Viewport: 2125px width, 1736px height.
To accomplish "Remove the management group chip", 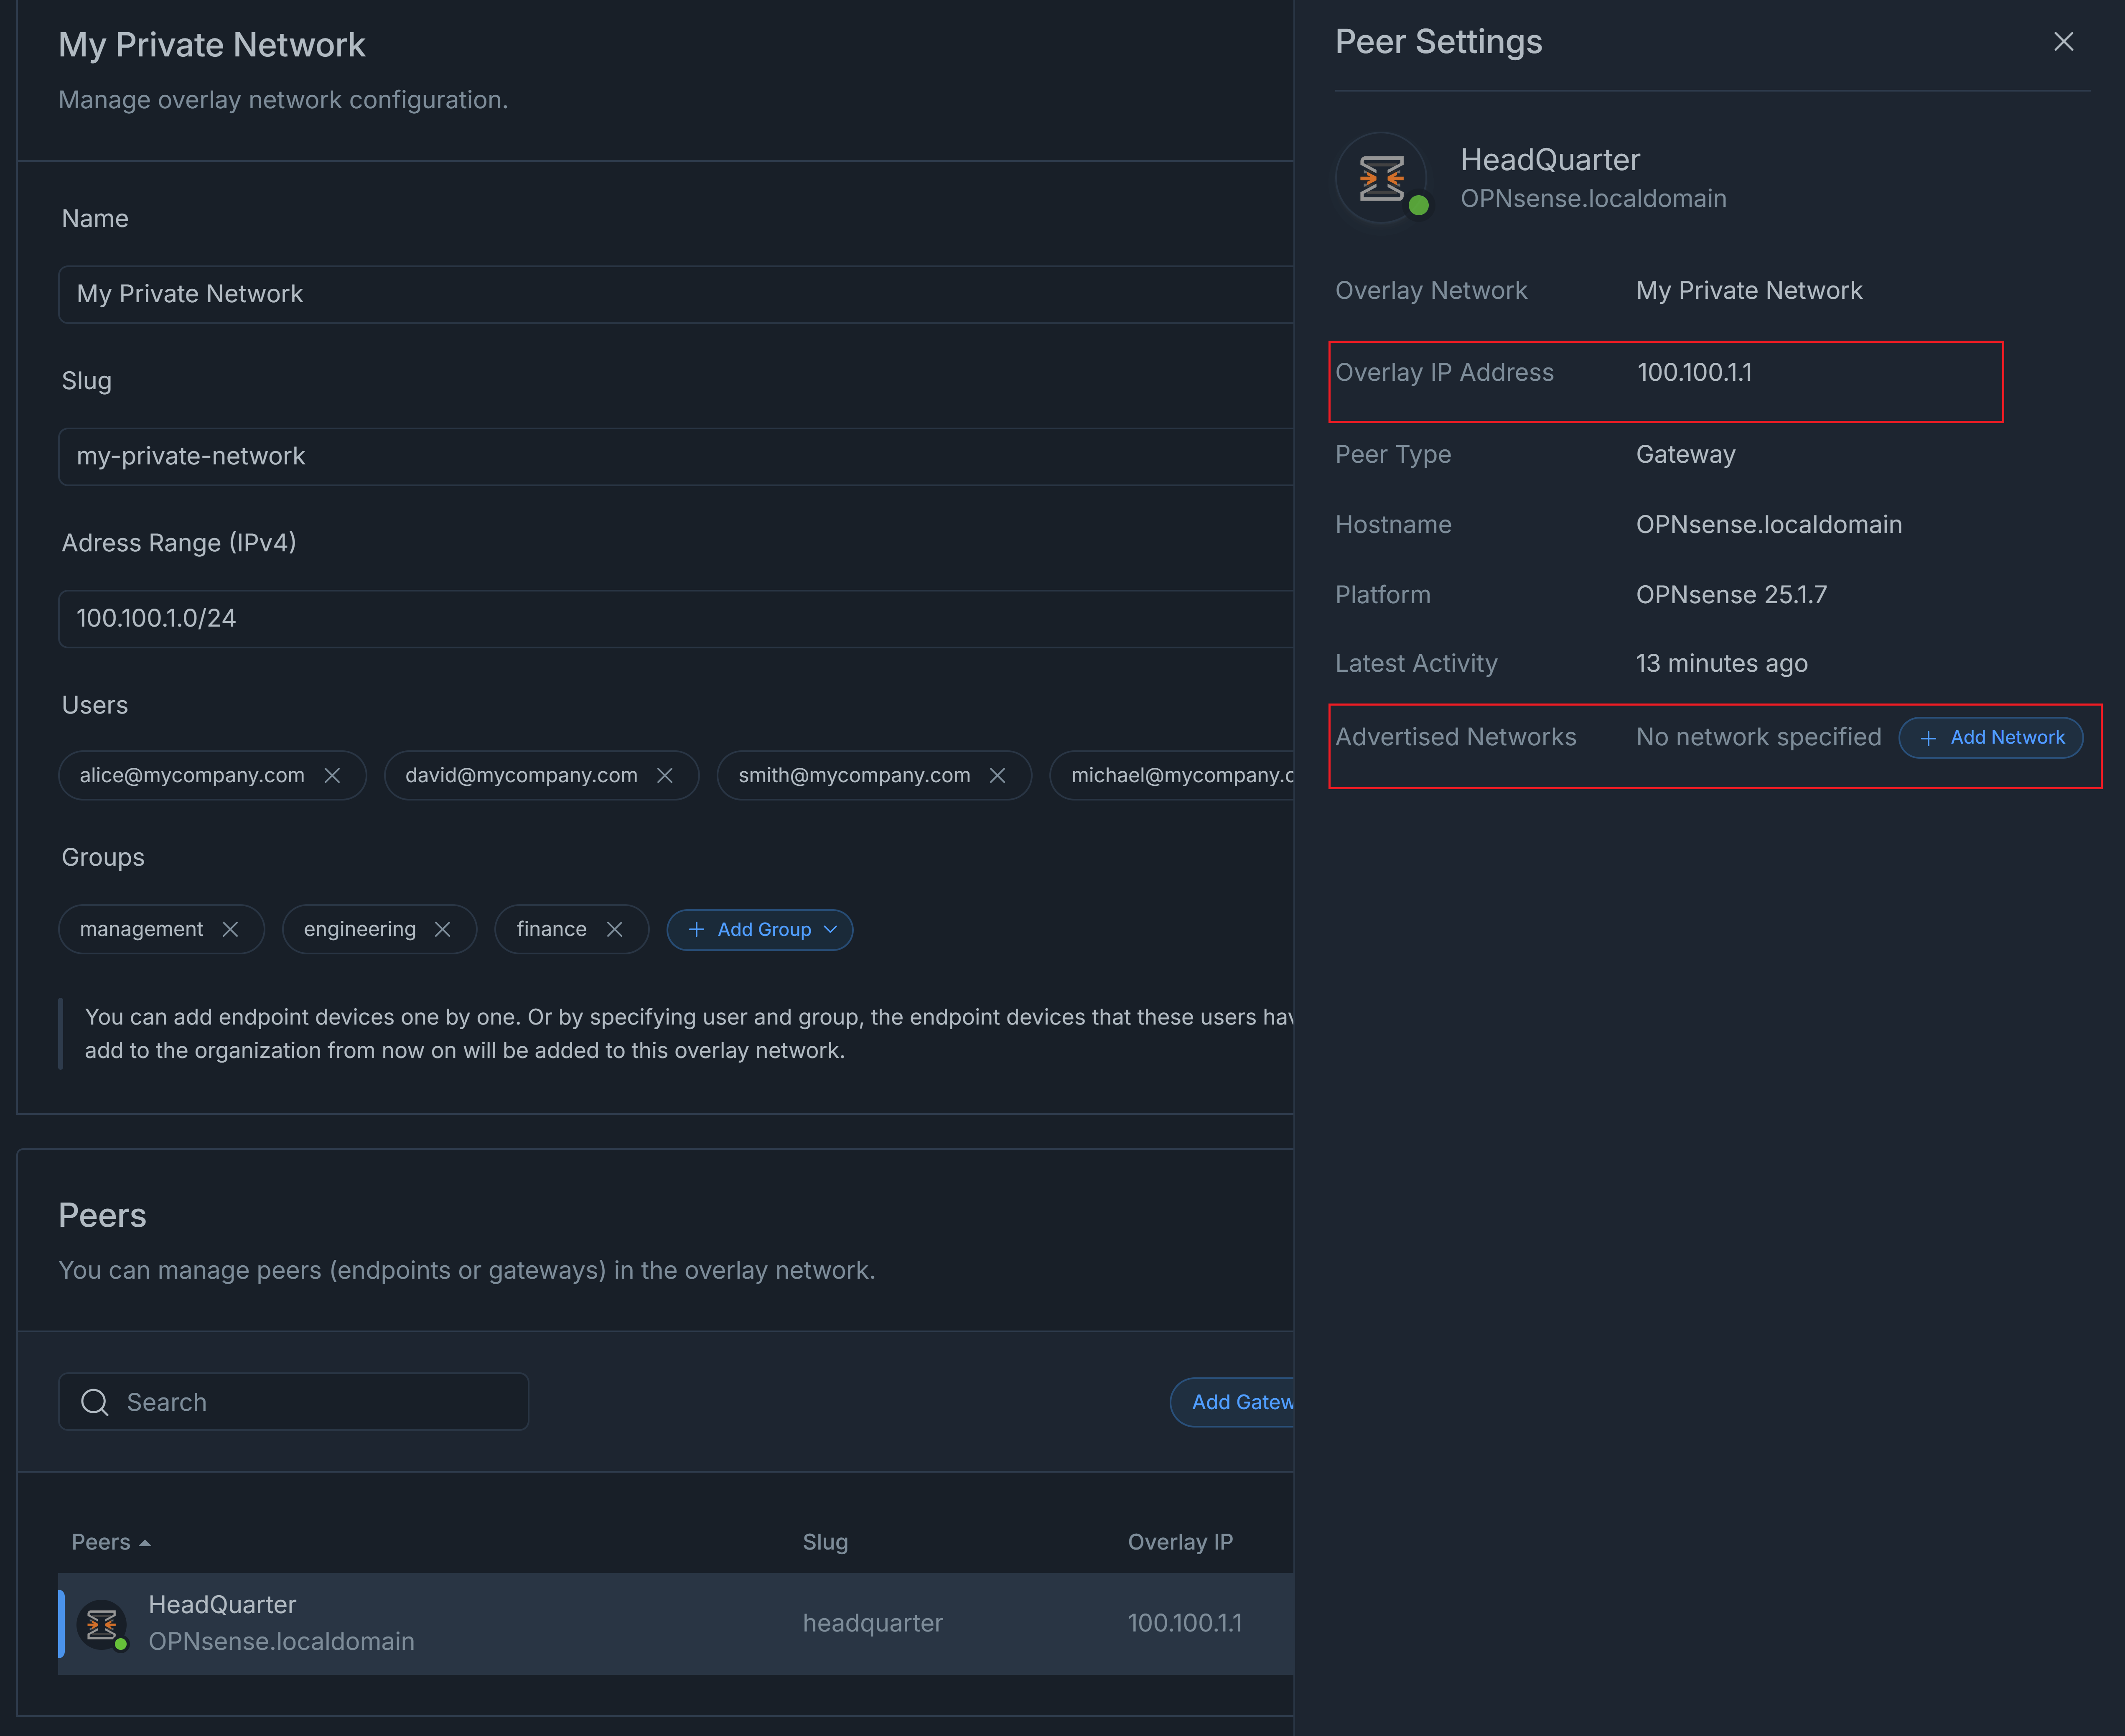I will [230, 930].
